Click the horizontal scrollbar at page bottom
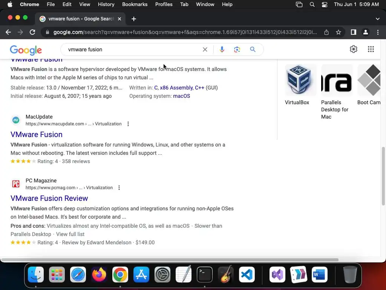The image size is (386, 290). click(x=169, y=260)
